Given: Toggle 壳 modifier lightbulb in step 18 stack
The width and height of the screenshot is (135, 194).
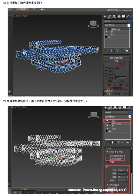Looking at the screenshot, I should click(106, 32).
